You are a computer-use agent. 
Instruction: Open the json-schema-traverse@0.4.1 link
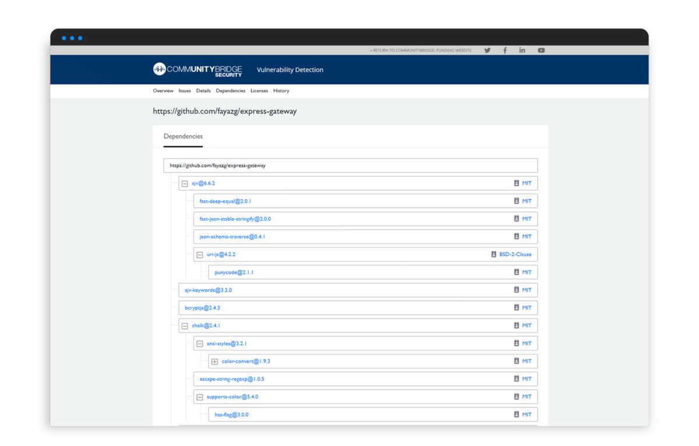232,237
